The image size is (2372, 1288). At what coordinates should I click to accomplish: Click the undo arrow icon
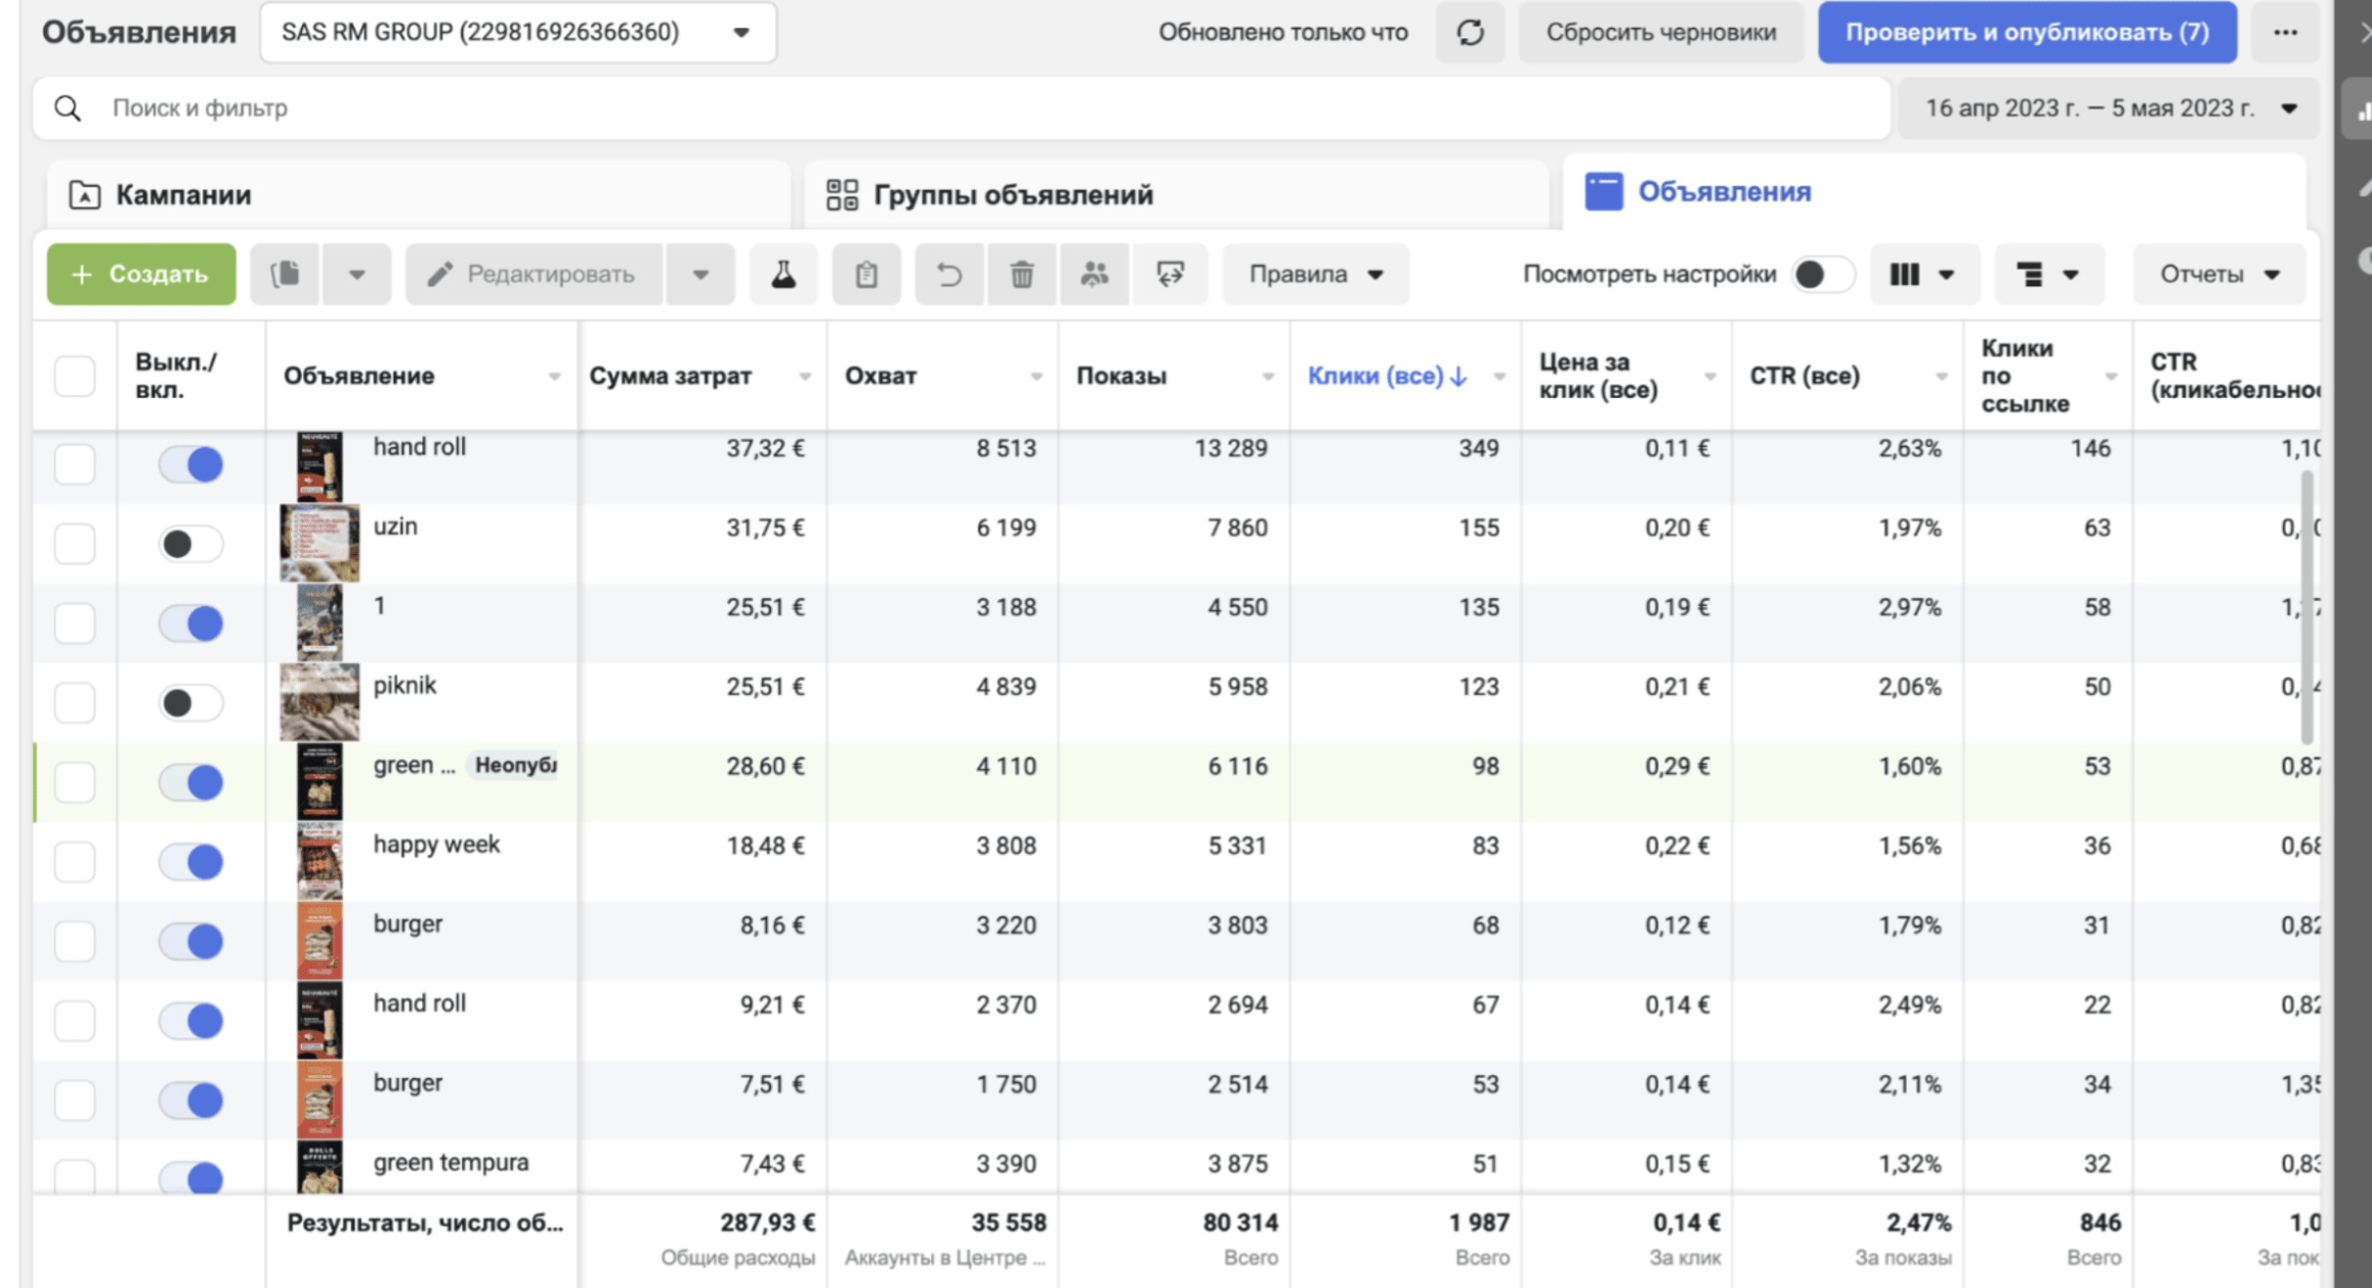[949, 275]
